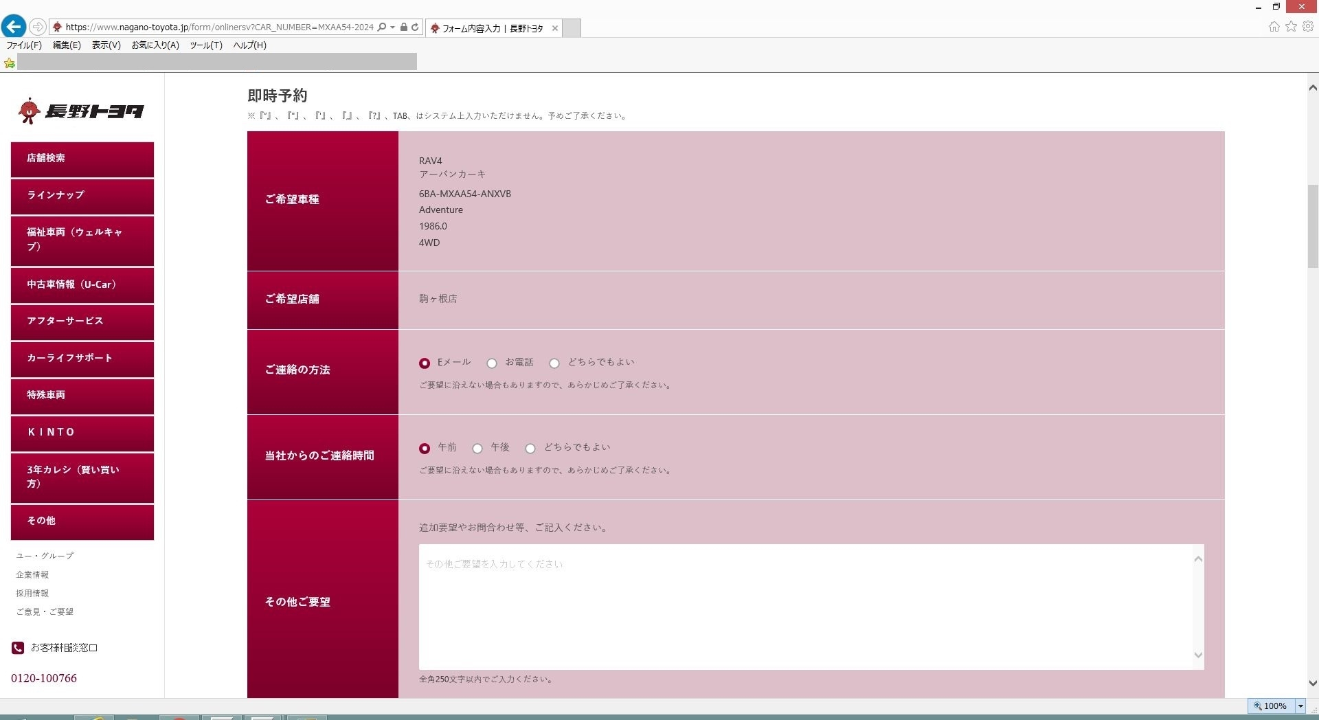Screen dimensions: 1319x720
Task: Click the Refresh icon in the address bar
Action: coord(415,27)
